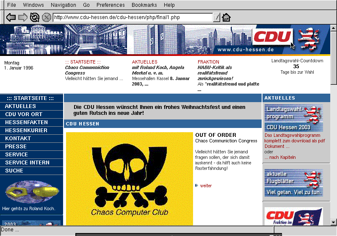Open KONTAKT sidebar entry
The height and width of the screenshot is (236, 337).
pos(31,138)
